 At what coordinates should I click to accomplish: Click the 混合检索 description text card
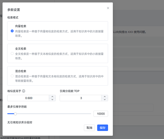point(59,79)
